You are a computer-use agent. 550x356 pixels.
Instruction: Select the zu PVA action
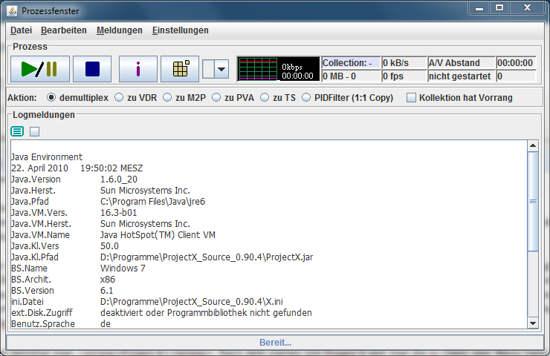pyautogui.click(x=233, y=98)
